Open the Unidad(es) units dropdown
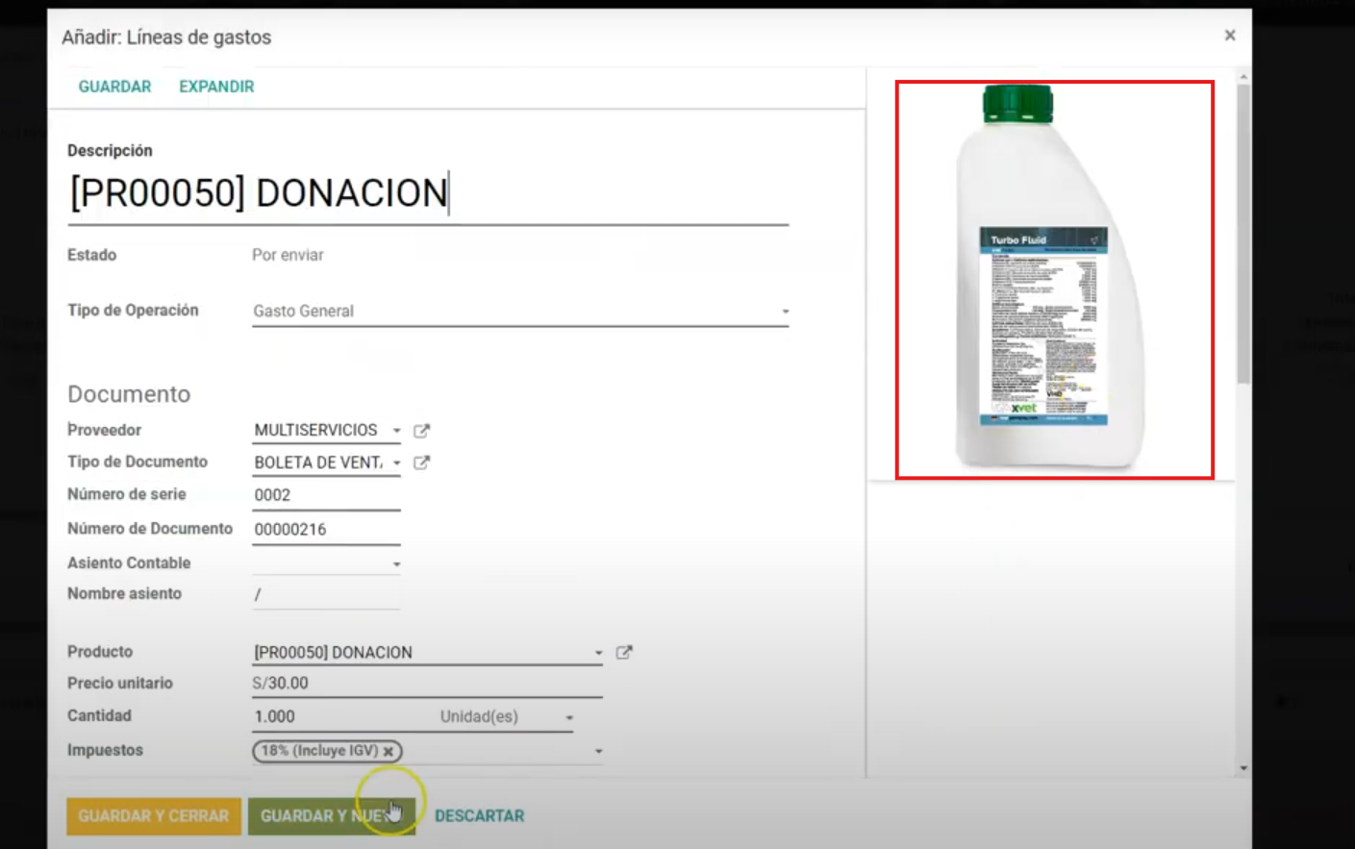Screen dimensions: 1355x849 (x=567, y=716)
